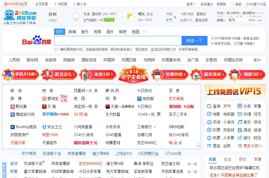Viewport: 269px width, 178px height.
Task: Click the plus button at site grid corner
Action: (199, 146)
